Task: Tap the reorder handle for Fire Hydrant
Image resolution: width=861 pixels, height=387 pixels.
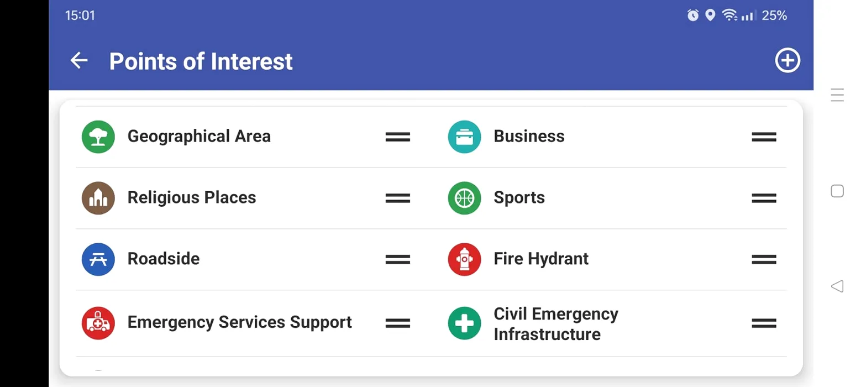Action: 764,260
